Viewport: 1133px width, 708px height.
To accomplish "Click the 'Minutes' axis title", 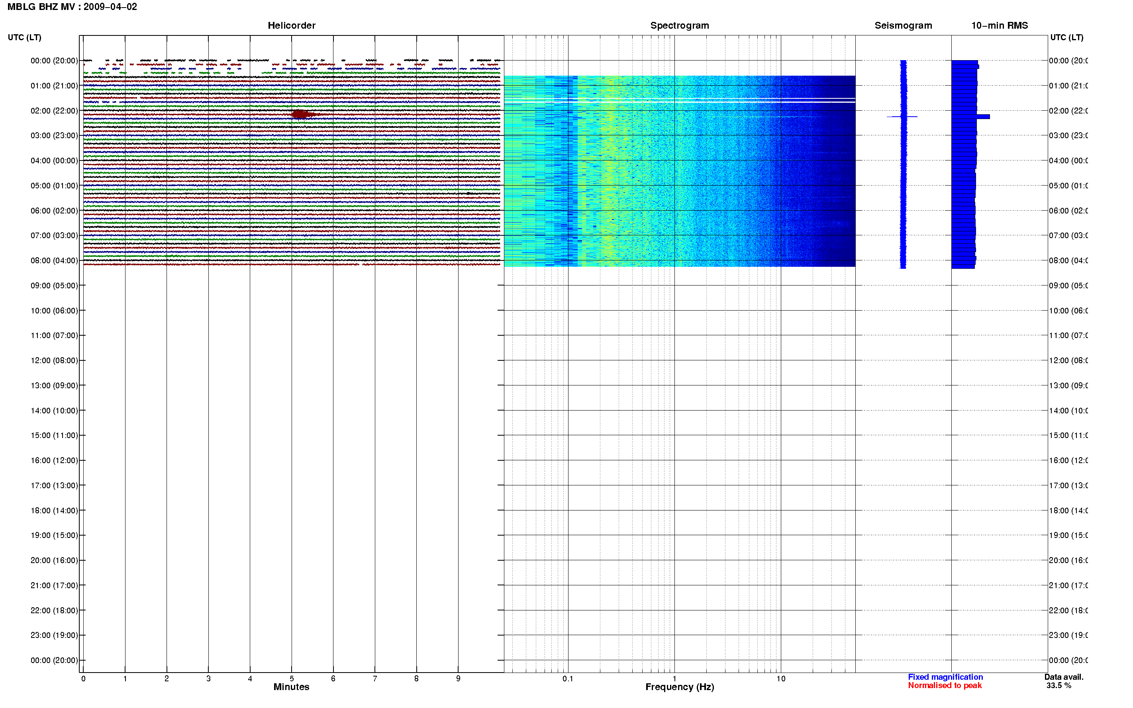I will [291, 687].
